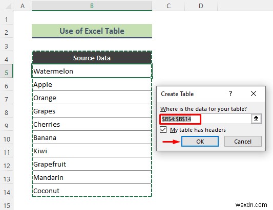Click the collapse dialog range selector icon
This screenshot has height=210, width=273.
(x=256, y=119)
